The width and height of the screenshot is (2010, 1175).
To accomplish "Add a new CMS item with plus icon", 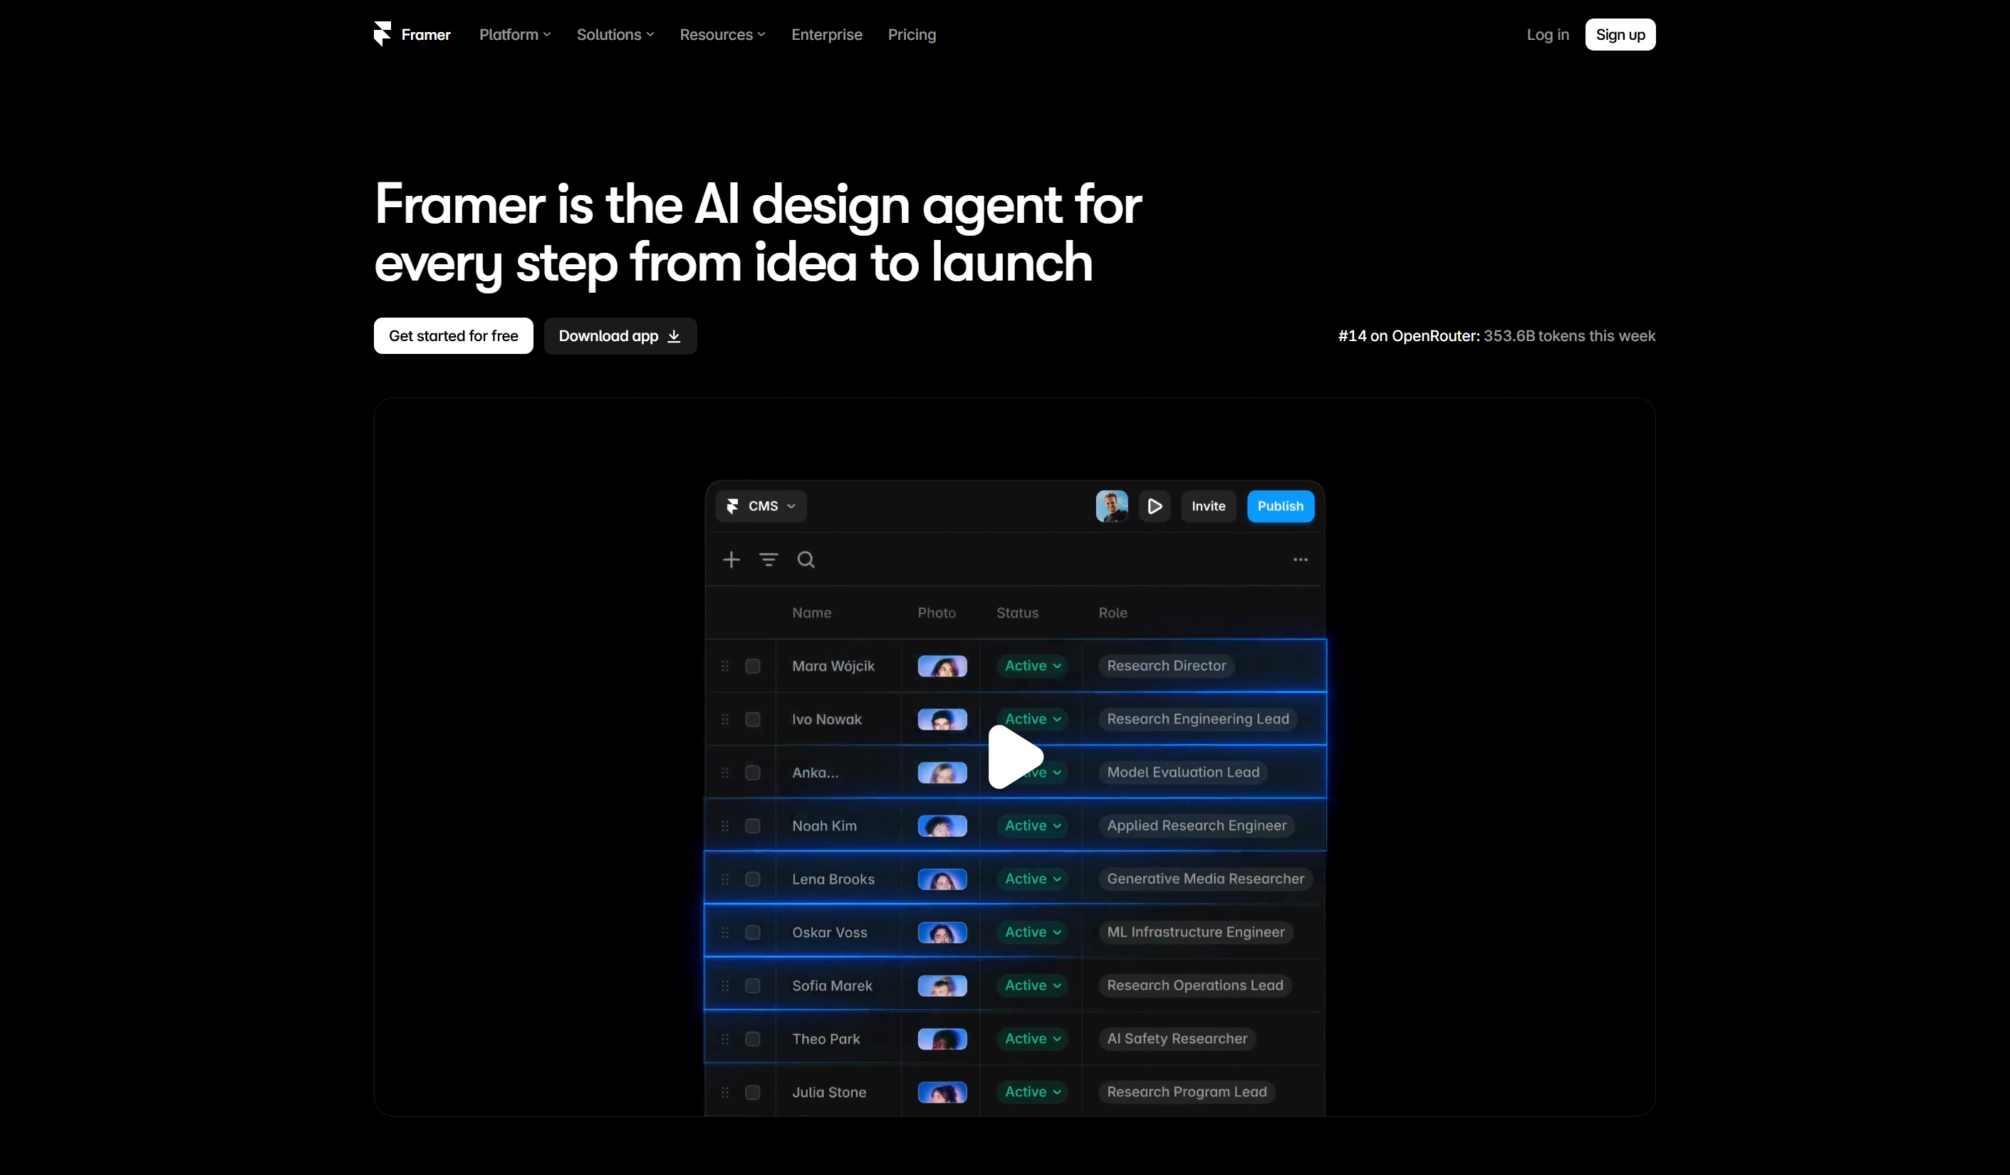I will pos(731,560).
